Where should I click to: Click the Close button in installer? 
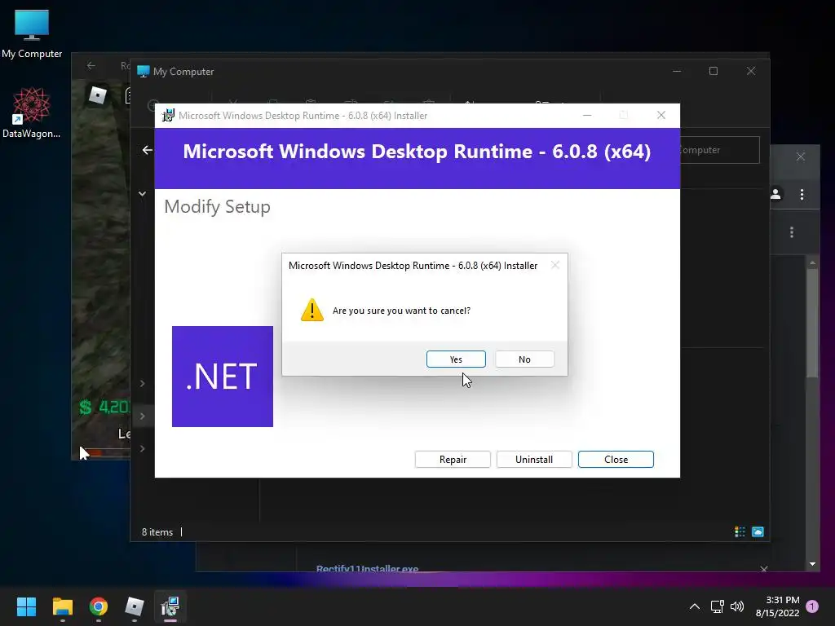[616, 460]
